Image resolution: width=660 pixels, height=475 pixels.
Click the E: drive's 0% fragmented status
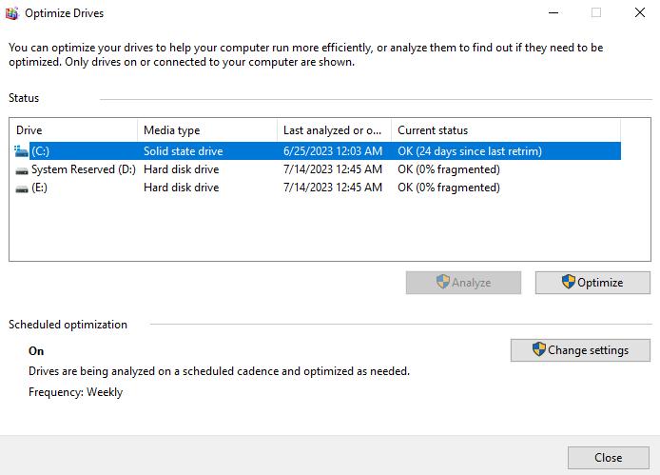pyautogui.click(x=448, y=188)
